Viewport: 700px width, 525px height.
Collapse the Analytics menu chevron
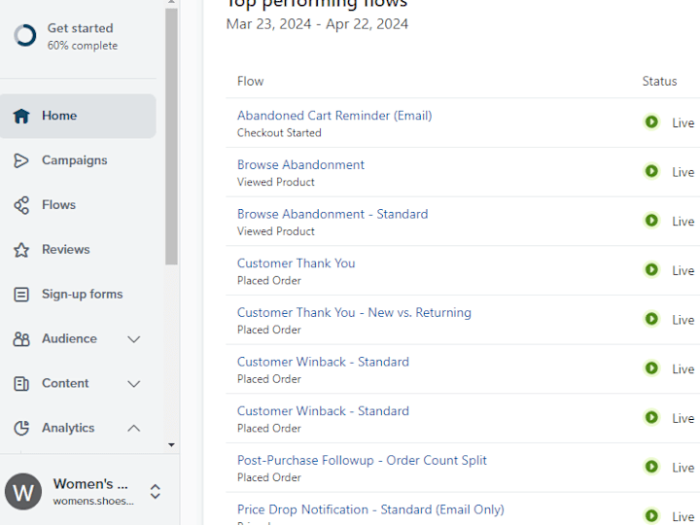coord(134,428)
